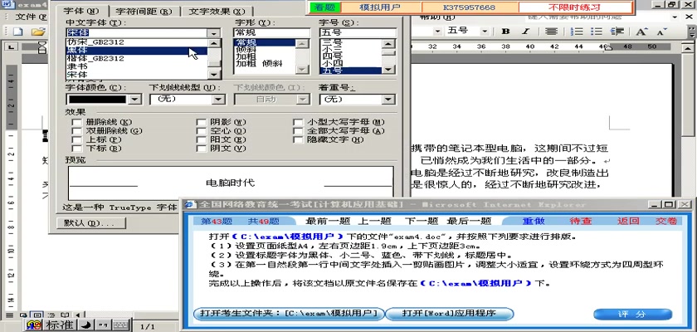Select 加粗 in the font style list
The width and height of the screenshot is (697, 332).
[x=265, y=57]
